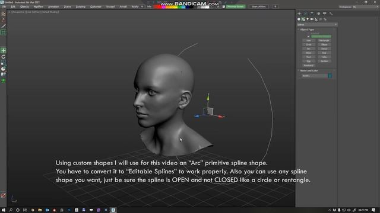This screenshot has height=213, width=380.
Task: Select the Cameras category icon
Action: click(x=312, y=19)
